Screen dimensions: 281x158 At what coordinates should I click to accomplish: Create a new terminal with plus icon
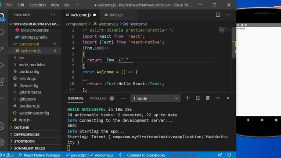pyautogui.click(x=187, y=98)
